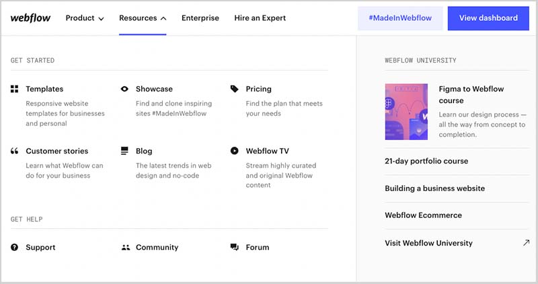The height and width of the screenshot is (284, 538).
Task: Open the 21-day portfolio course link
Action: (426, 162)
